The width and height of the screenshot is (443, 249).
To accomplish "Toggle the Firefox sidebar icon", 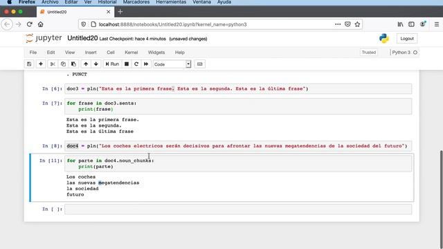I will pyautogui.click(x=411, y=24).
